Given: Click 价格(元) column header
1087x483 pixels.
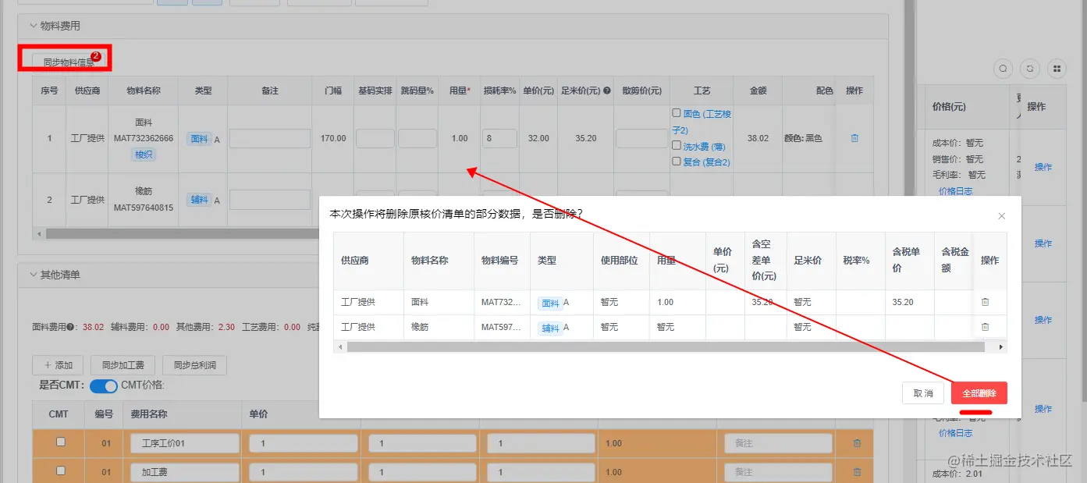Looking at the screenshot, I should 949,106.
